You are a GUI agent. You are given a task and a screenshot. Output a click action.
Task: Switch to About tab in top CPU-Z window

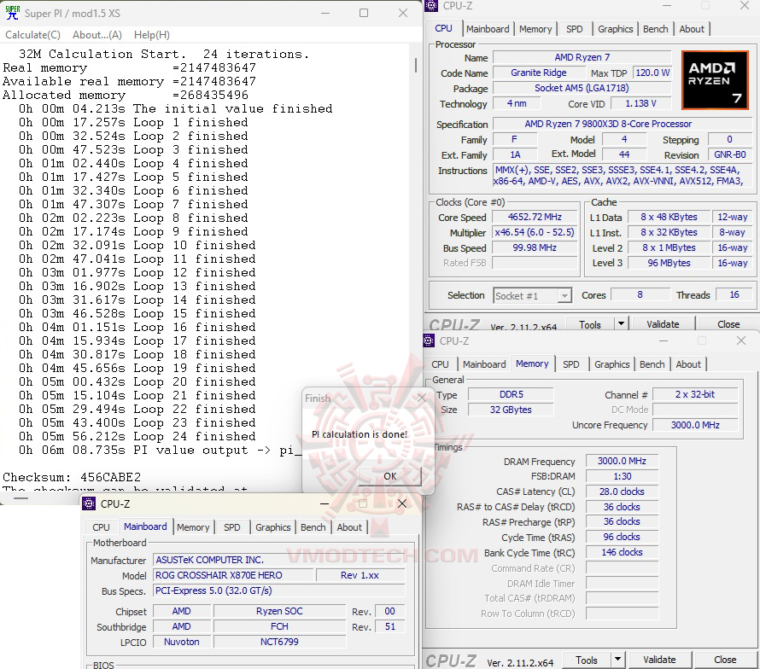(692, 29)
